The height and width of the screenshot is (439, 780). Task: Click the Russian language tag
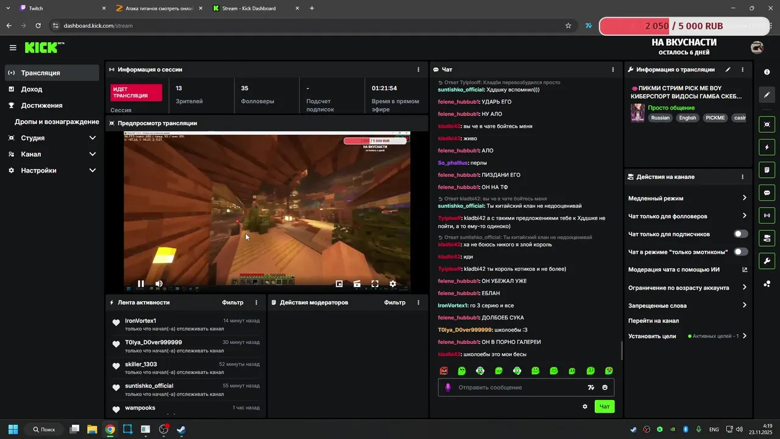pyautogui.click(x=660, y=118)
